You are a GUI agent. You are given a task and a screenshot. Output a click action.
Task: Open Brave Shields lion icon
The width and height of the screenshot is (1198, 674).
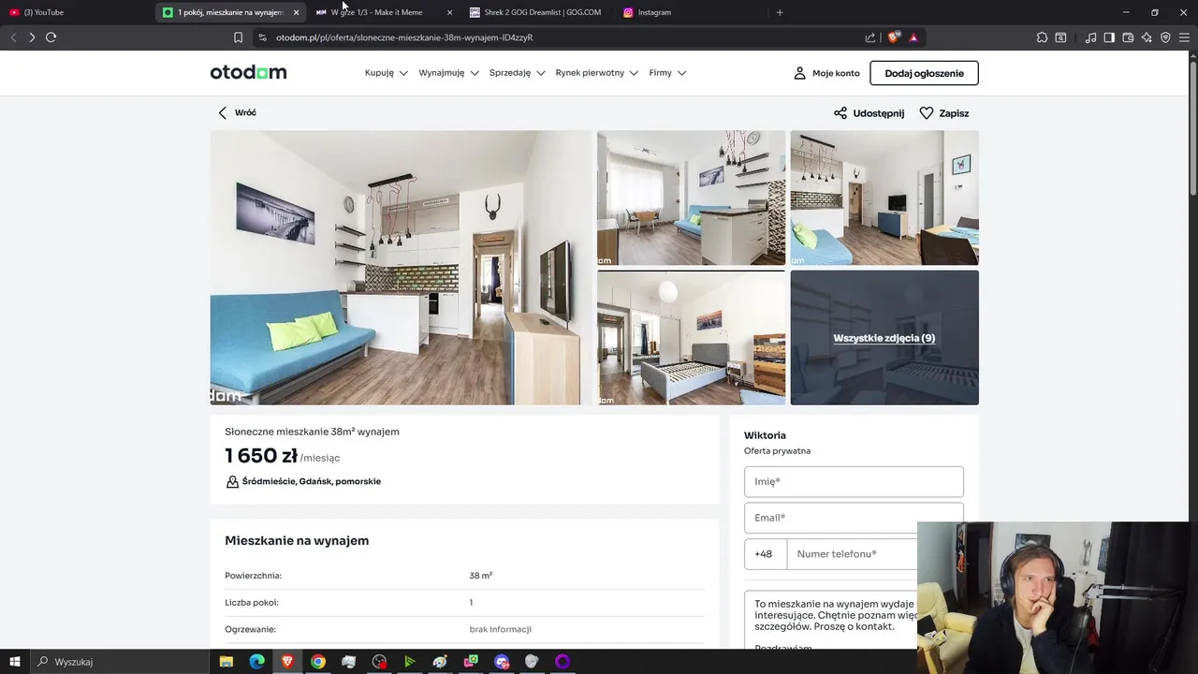[x=894, y=37]
